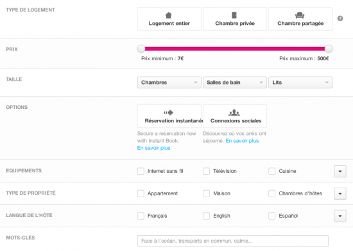Image resolution: width=353 pixels, height=251 pixels.
Task: Open the Lits dropdown
Action: pyautogui.click(x=300, y=83)
